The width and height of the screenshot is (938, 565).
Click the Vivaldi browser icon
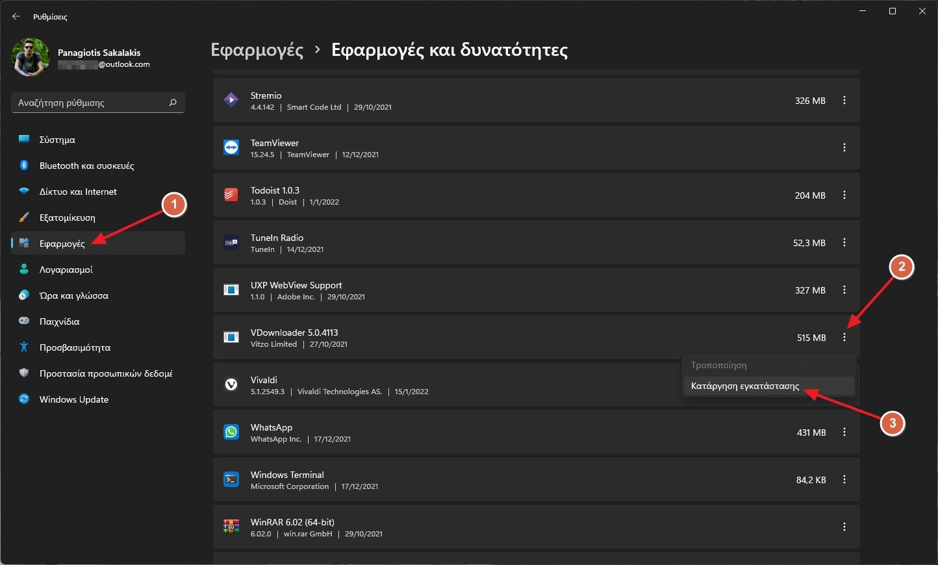coord(231,384)
